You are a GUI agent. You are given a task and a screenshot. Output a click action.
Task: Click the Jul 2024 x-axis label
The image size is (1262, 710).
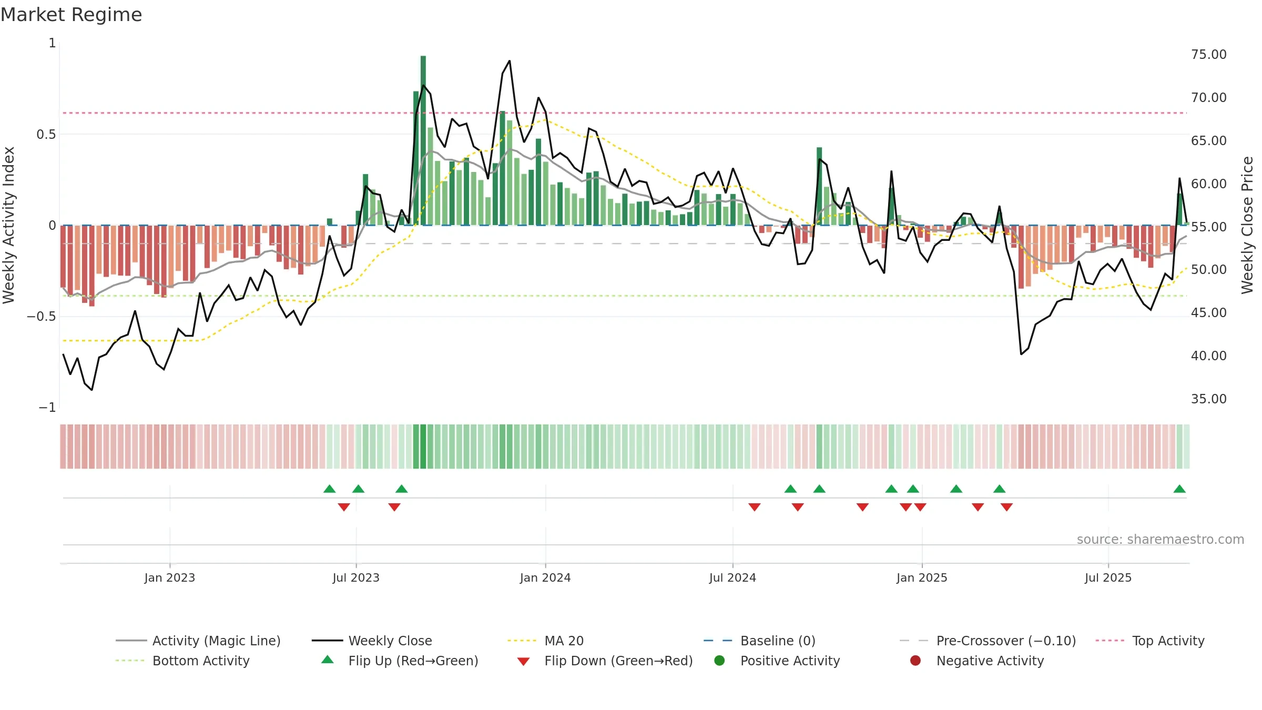point(732,577)
